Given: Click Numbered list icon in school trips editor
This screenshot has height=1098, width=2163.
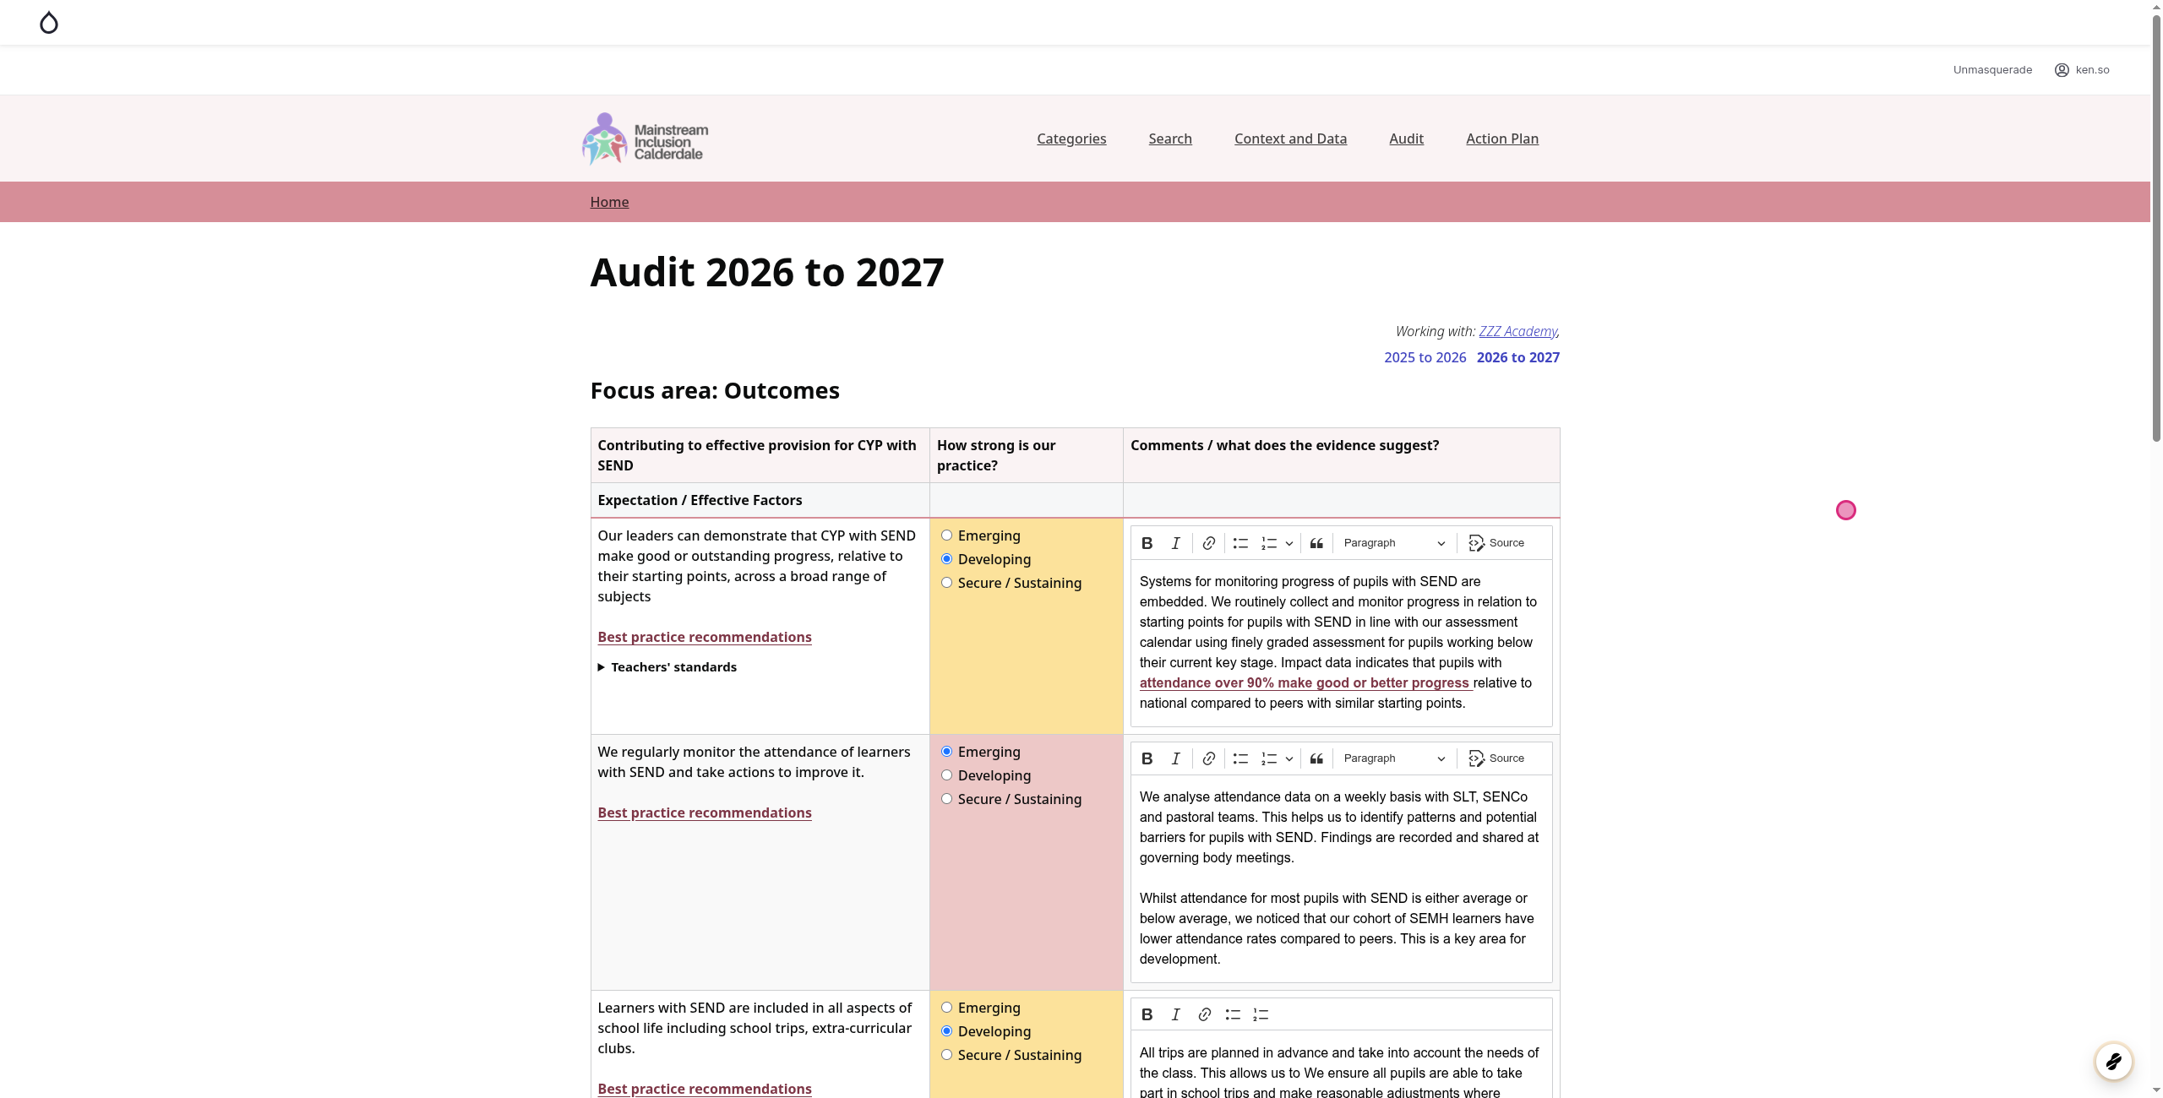Looking at the screenshot, I should [1261, 1014].
